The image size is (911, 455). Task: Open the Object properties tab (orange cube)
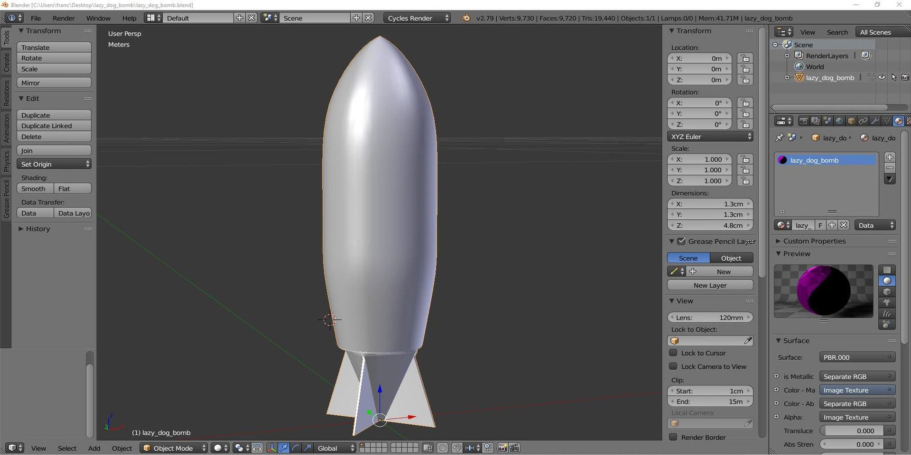[851, 121]
